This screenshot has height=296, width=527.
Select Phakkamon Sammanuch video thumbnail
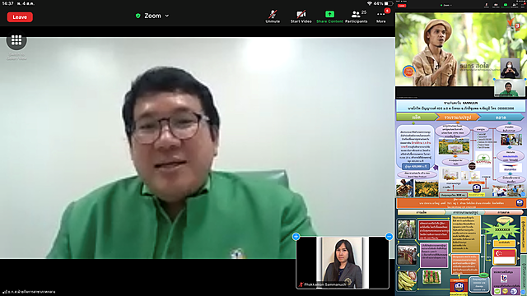[343, 262]
